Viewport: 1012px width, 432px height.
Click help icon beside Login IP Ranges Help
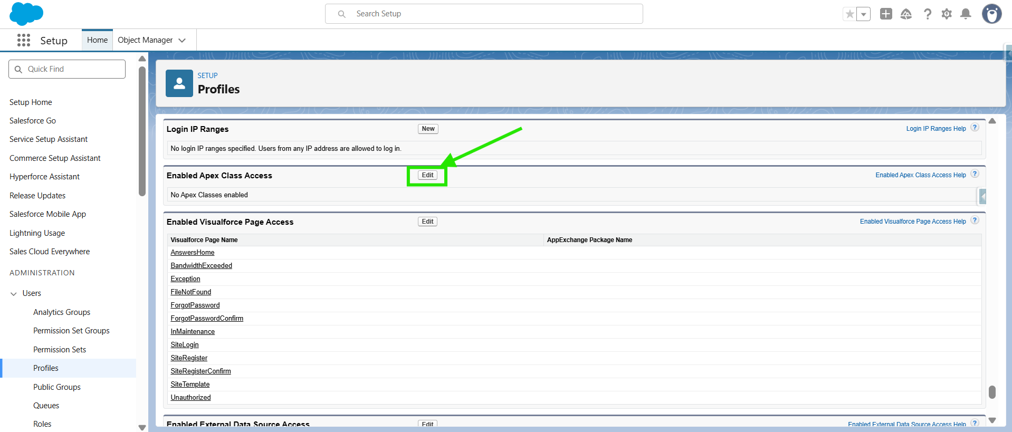point(975,128)
